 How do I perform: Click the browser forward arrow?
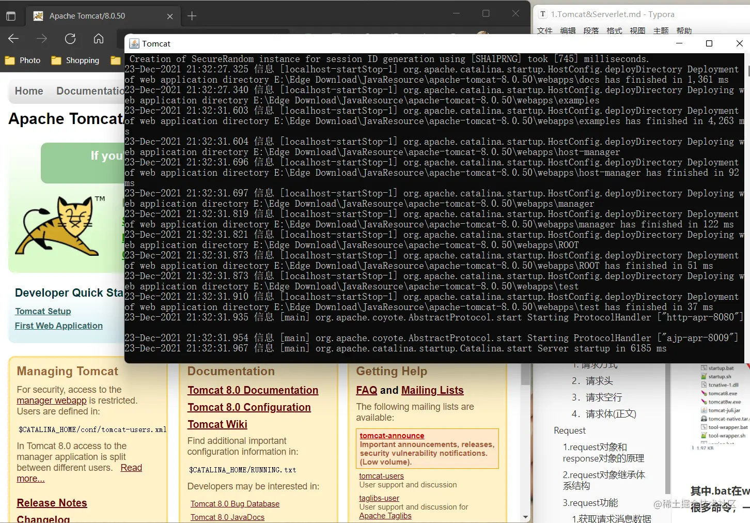pos(42,39)
